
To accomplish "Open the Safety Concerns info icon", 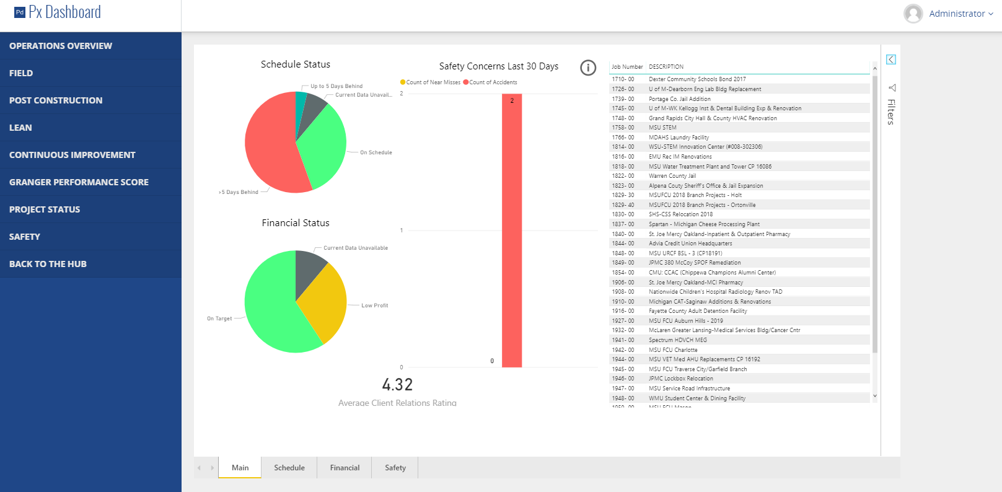I will pyautogui.click(x=588, y=68).
